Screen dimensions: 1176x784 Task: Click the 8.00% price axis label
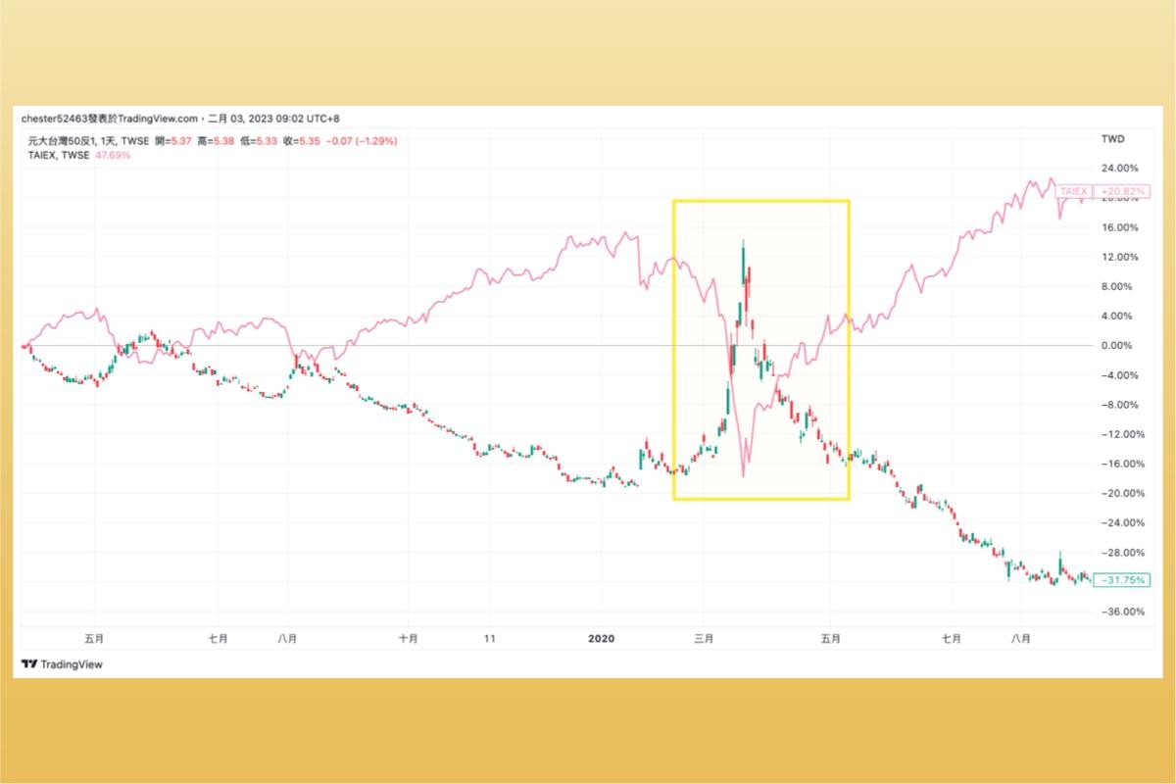1119,286
